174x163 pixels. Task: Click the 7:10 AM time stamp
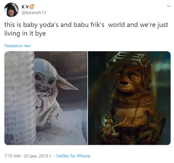(12, 156)
